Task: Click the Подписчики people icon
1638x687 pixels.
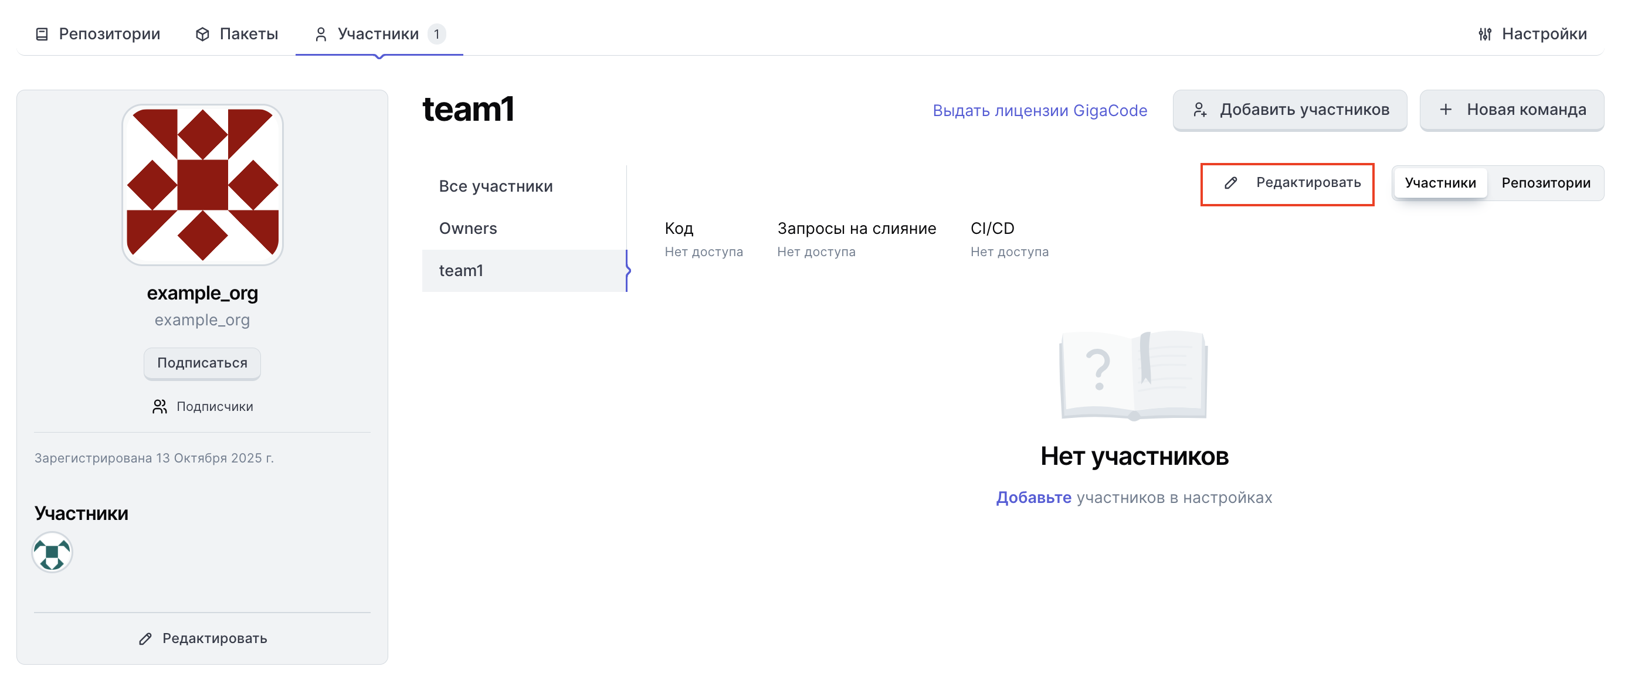Action: pyautogui.click(x=159, y=407)
